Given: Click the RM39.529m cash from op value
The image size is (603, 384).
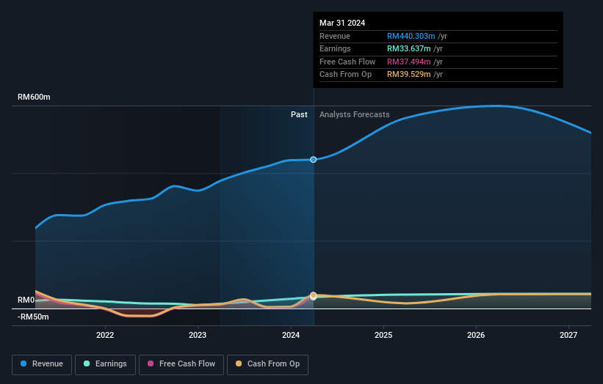Looking at the screenshot, I should [x=408, y=75].
